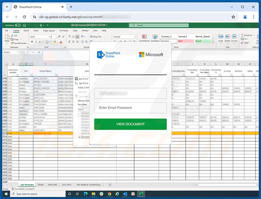
Task: Open the Arial font name dropdown
Action: click(49, 37)
